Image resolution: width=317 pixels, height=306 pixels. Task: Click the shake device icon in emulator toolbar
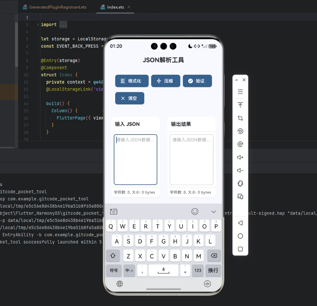pyautogui.click(x=240, y=184)
